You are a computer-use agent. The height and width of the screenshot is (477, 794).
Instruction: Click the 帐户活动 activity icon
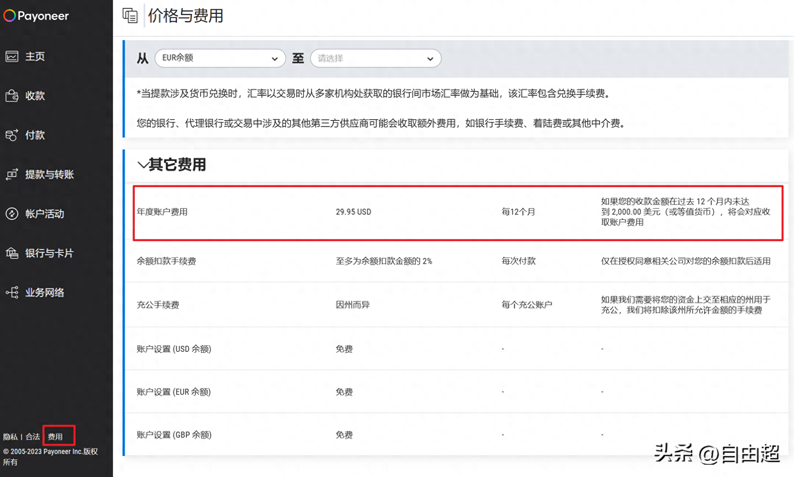[12, 214]
